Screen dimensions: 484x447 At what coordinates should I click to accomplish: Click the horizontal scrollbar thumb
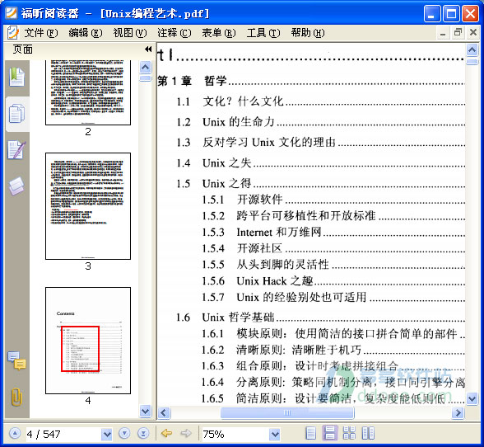point(287,412)
